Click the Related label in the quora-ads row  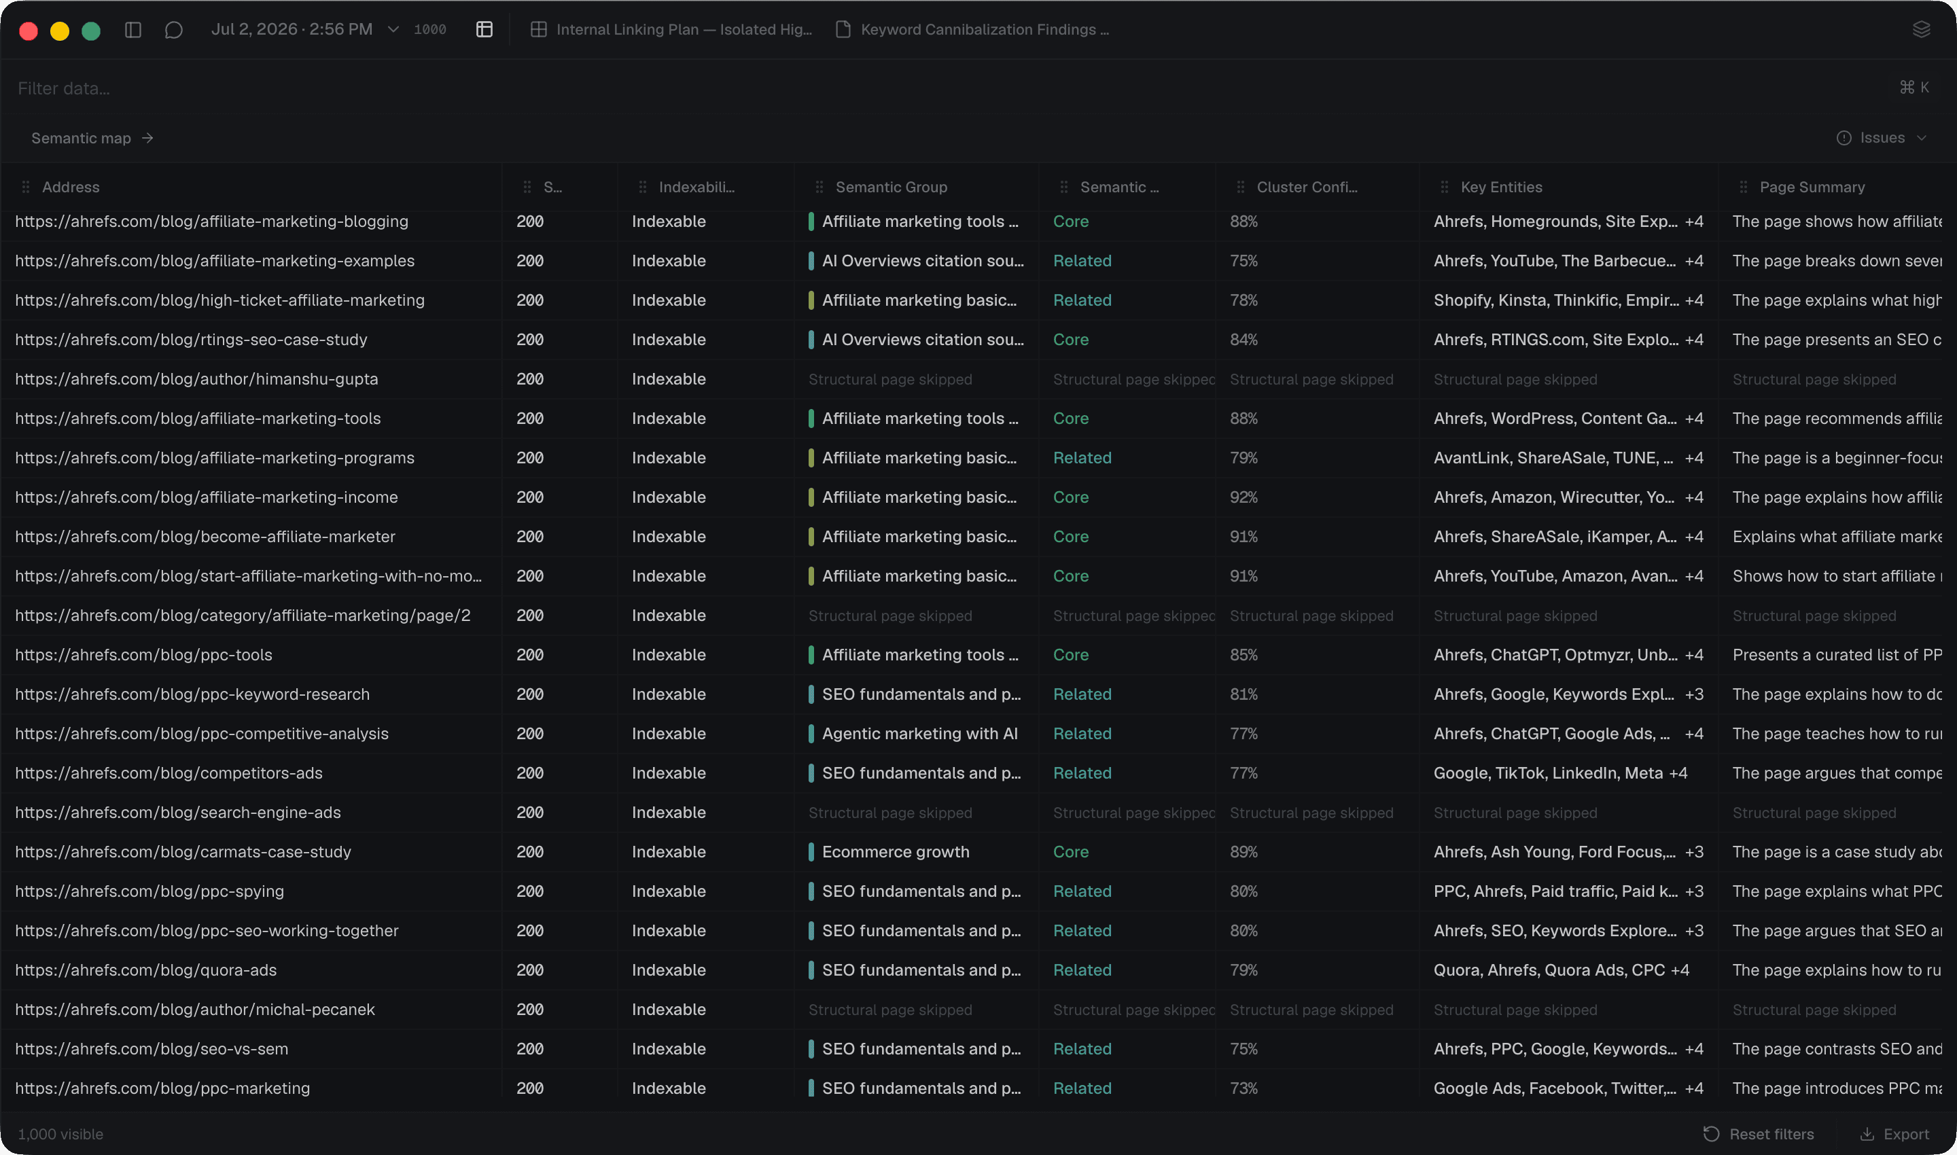click(1082, 970)
